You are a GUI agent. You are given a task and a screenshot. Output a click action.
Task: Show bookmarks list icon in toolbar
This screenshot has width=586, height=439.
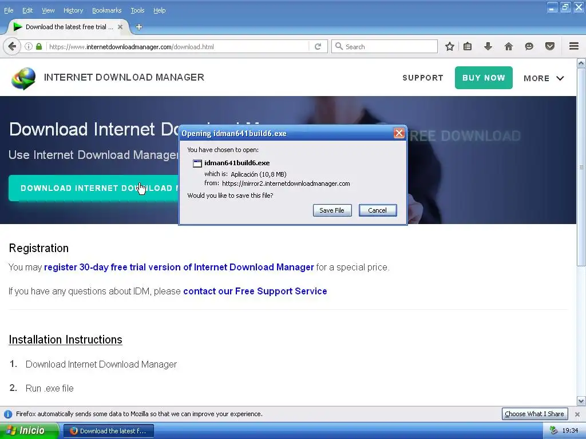click(468, 47)
